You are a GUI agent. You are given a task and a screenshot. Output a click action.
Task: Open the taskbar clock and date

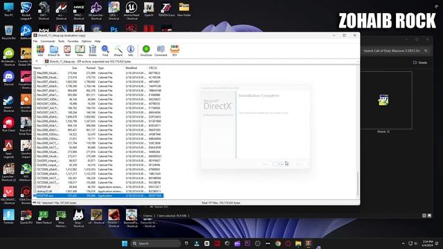pyautogui.click(x=428, y=243)
